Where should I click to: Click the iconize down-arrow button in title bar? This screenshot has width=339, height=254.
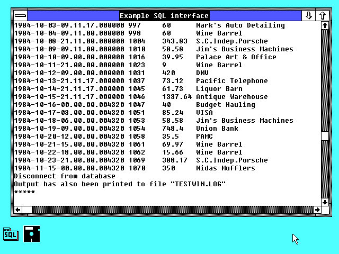[x=308, y=15]
